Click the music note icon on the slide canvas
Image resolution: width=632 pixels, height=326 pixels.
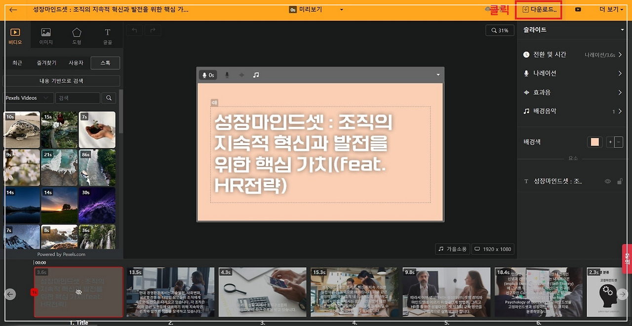pos(255,74)
